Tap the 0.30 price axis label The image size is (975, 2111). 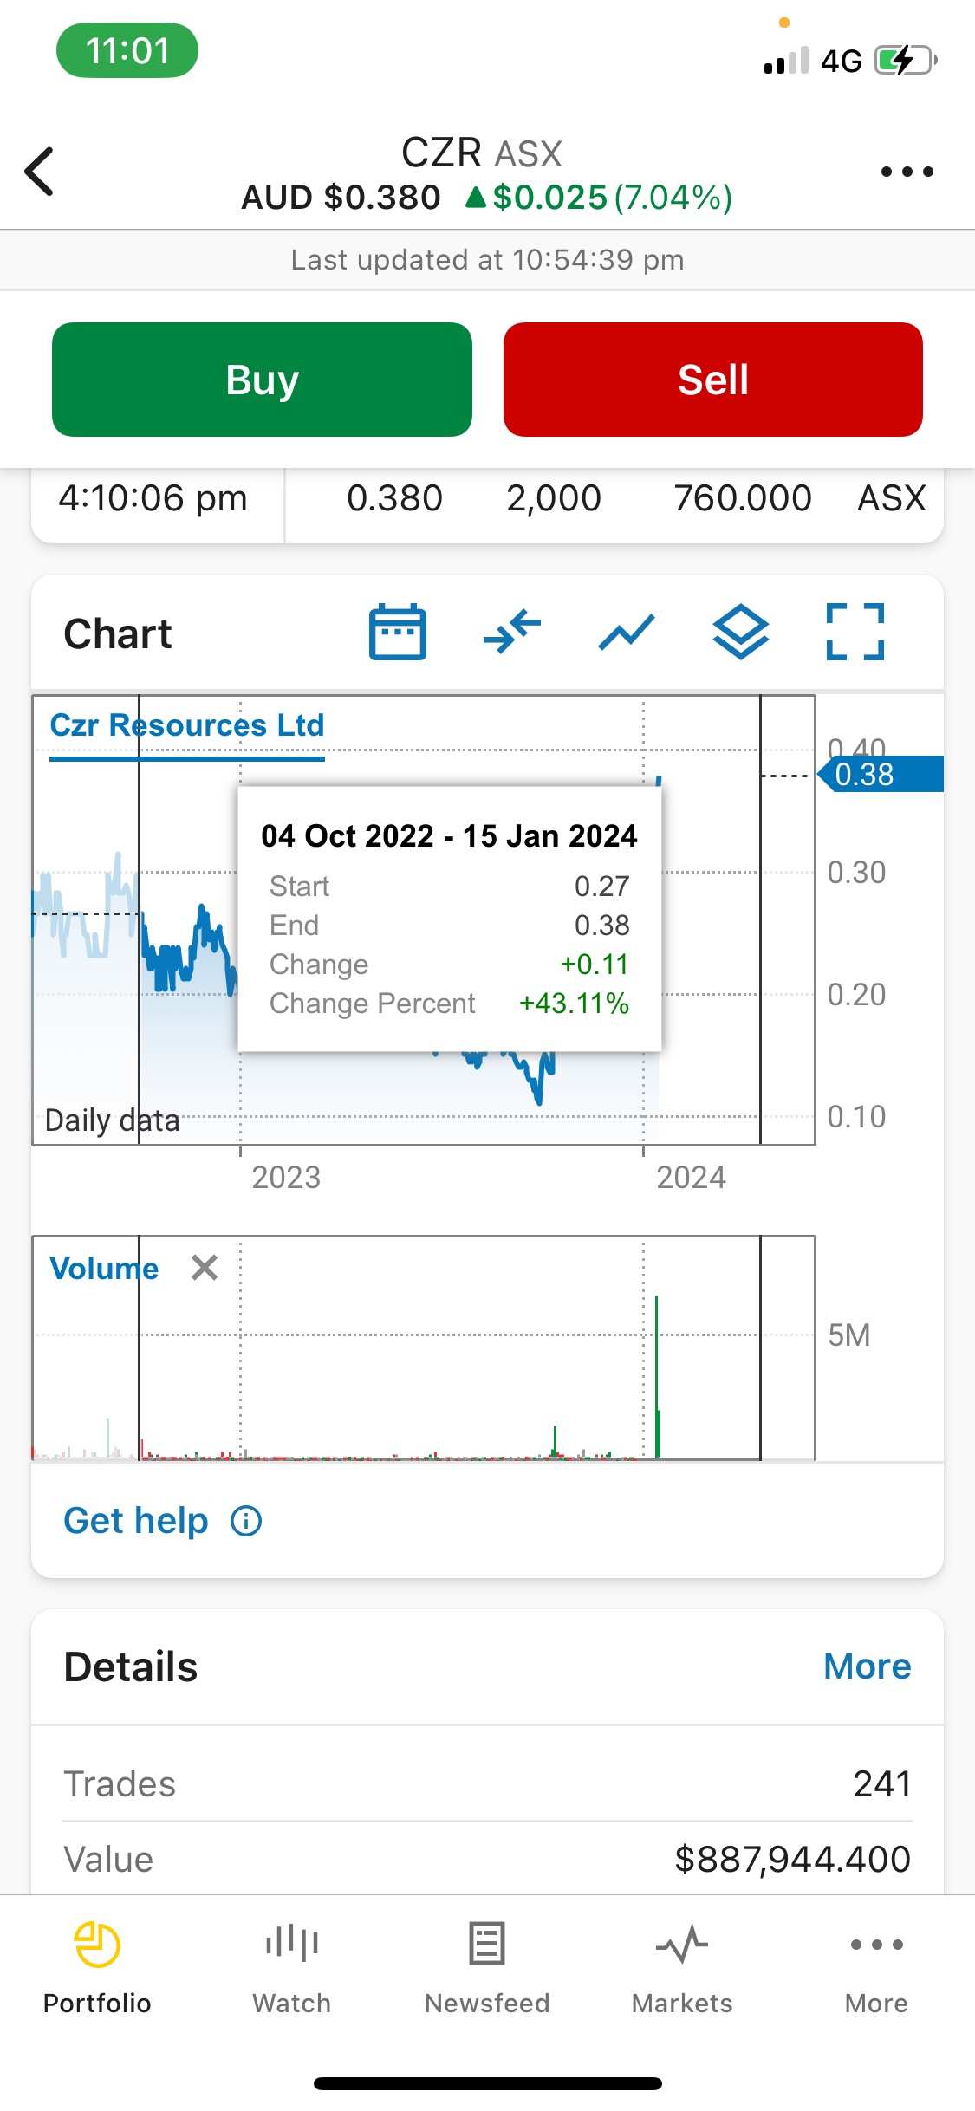tap(856, 873)
